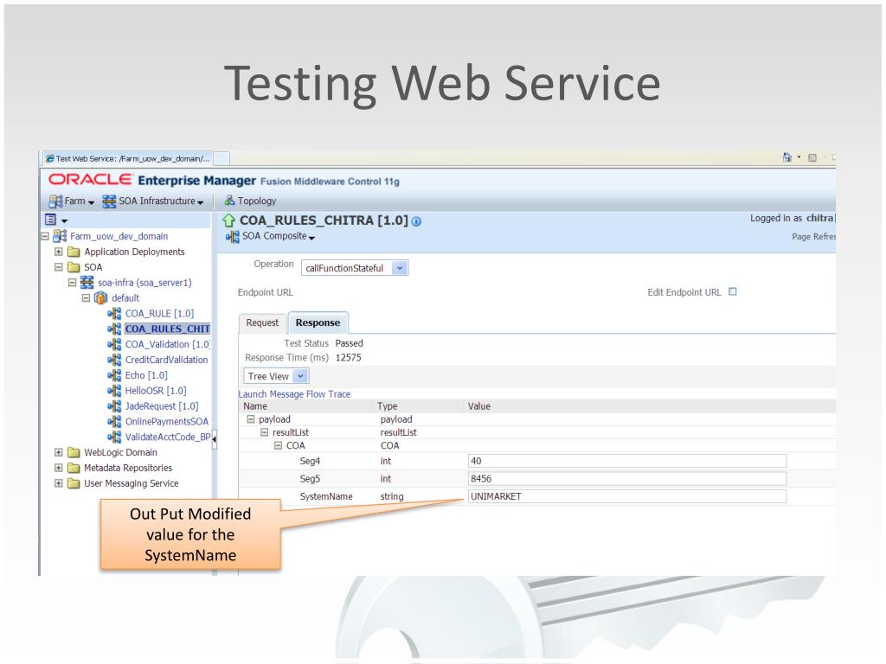Click the Value column header

479,406
